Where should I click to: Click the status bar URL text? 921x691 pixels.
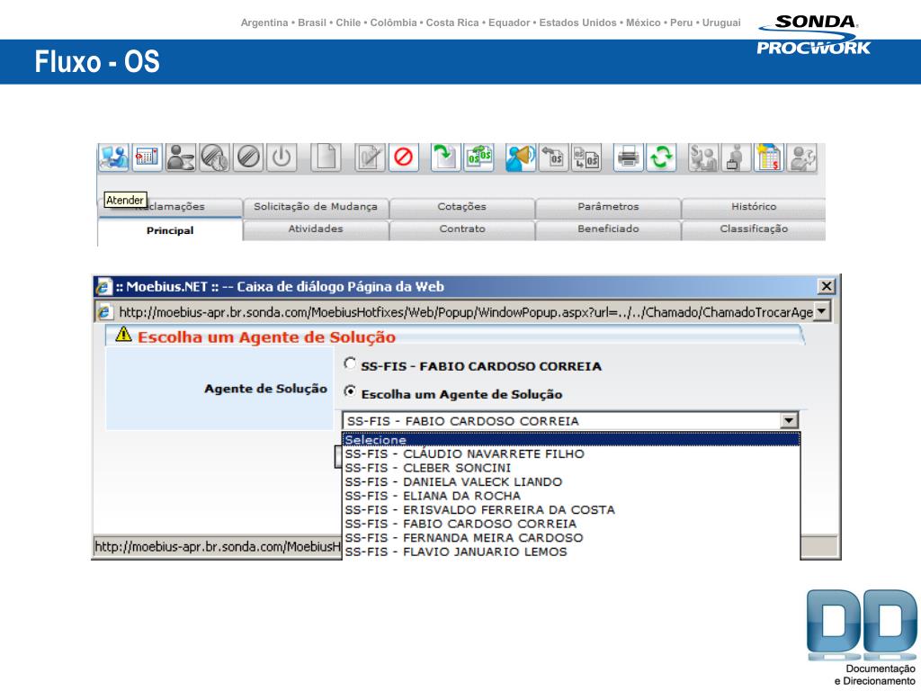pyautogui.click(x=218, y=546)
